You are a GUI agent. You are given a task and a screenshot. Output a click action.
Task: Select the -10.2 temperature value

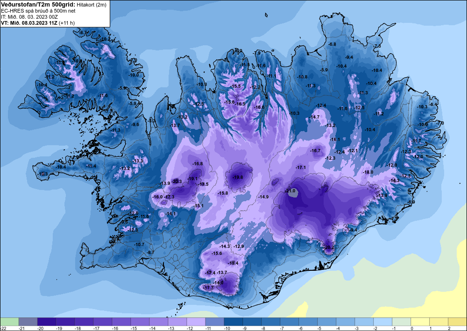tap(105, 39)
